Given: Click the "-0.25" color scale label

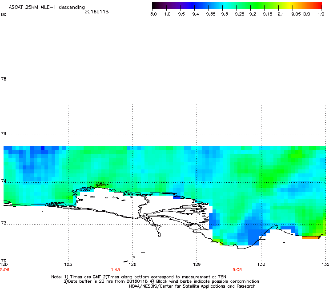Looking at the screenshot, I should coord(238,14).
